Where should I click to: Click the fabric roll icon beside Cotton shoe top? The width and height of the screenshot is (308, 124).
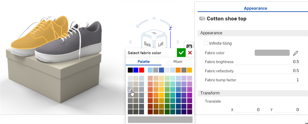(202, 19)
